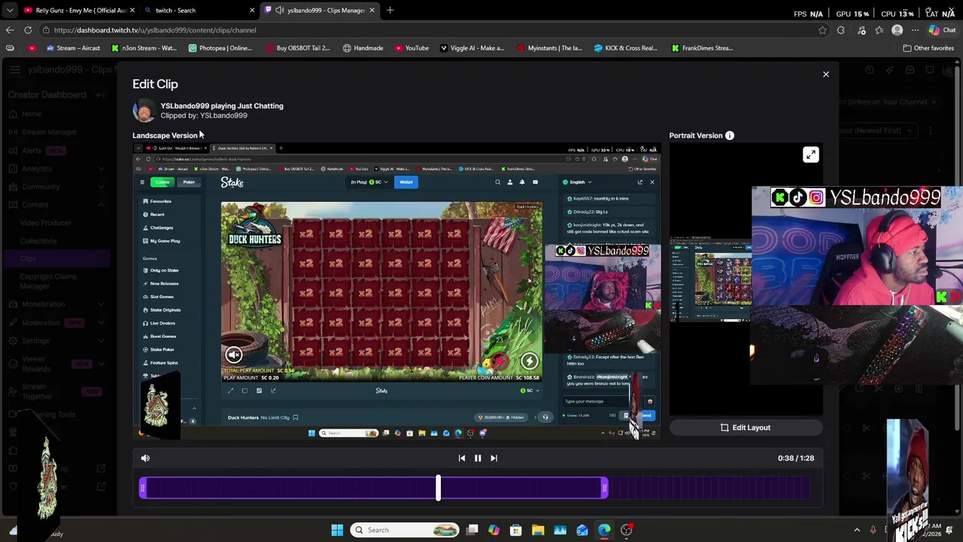Click Microsoft Edge taskbar icon
Viewport: 963px width, 542px height.
click(604, 530)
